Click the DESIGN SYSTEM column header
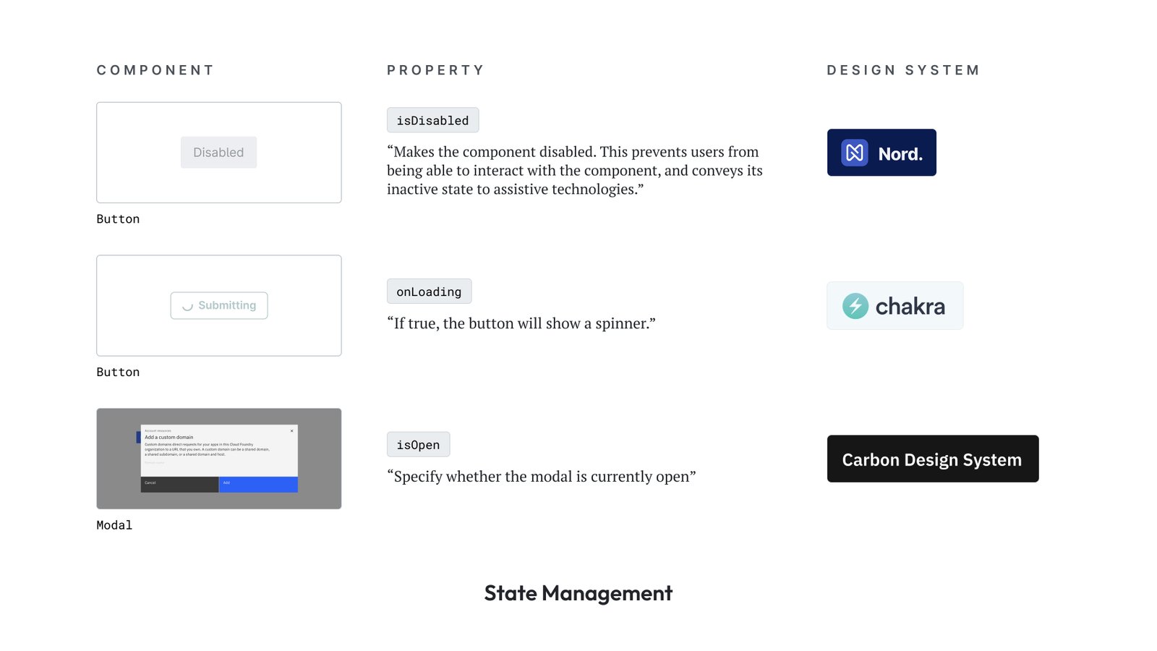Screen dimensions: 1157x651 pos(903,70)
